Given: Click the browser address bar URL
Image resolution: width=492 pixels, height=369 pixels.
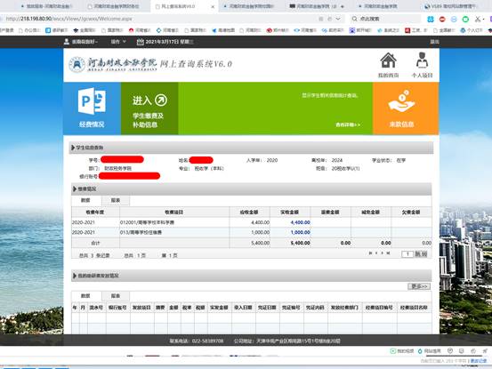Looking at the screenshot, I should (69, 19).
